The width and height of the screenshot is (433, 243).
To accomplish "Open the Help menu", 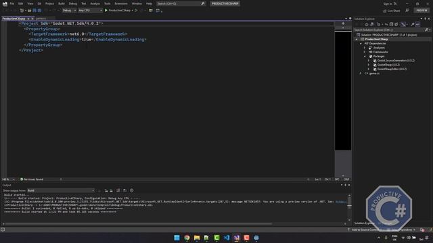I will click(x=149, y=3).
